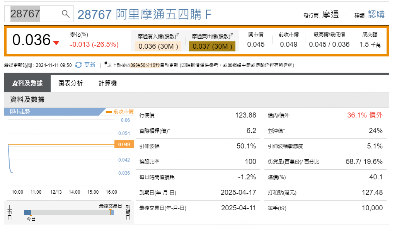Open the 計算機 tab
Viewport: 397px width, 230px height.
(x=107, y=83)
